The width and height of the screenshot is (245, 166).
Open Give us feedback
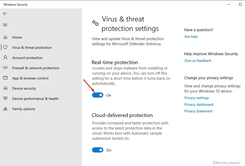pyautogui.click(x=197, y=61)
